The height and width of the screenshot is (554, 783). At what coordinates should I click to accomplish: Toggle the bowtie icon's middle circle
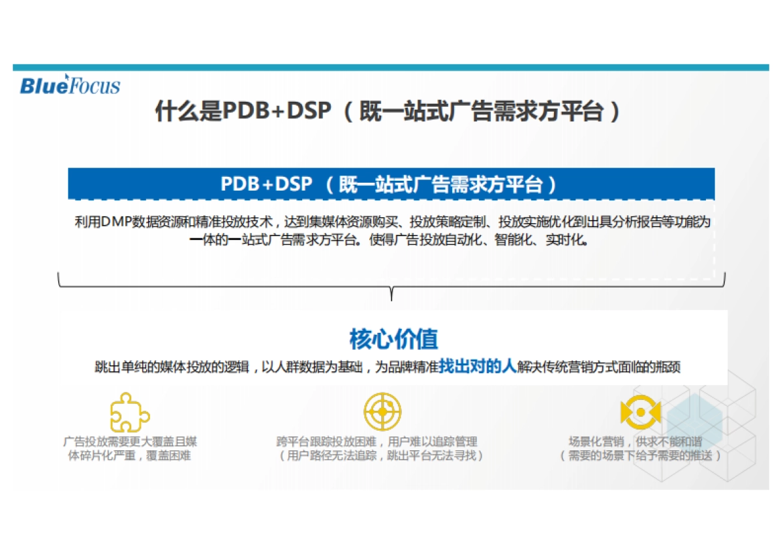point(639,412)
